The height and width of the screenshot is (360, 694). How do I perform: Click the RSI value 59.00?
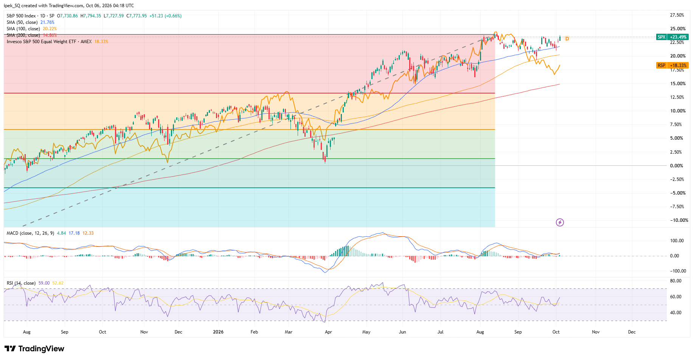point(44,283)
